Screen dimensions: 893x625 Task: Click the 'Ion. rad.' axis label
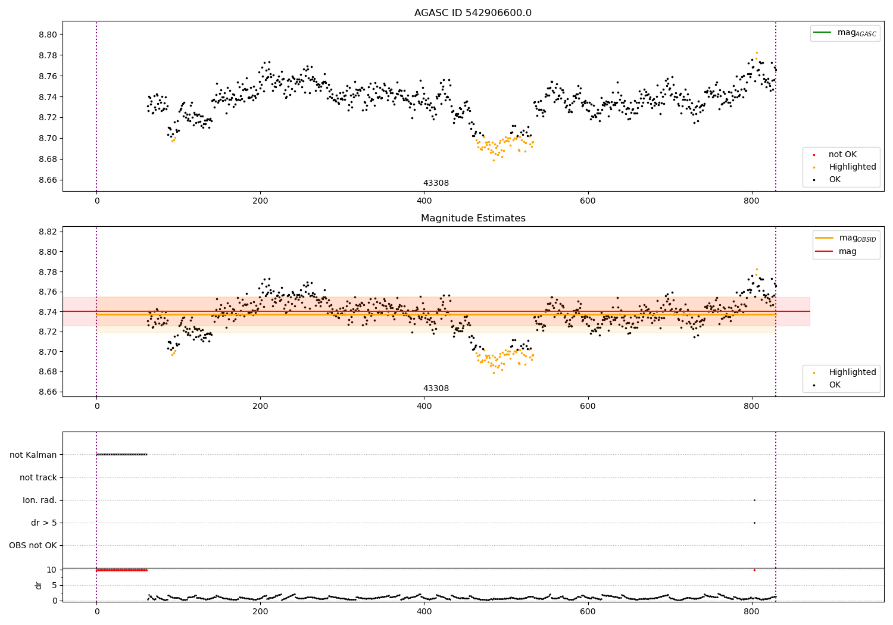40,500
